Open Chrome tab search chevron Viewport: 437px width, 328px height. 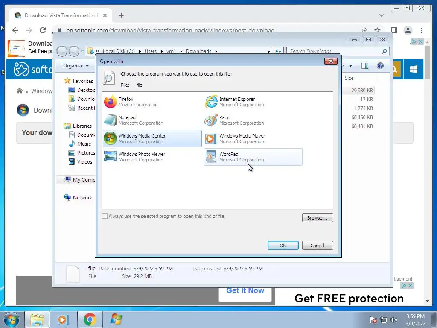pos(381,15)
